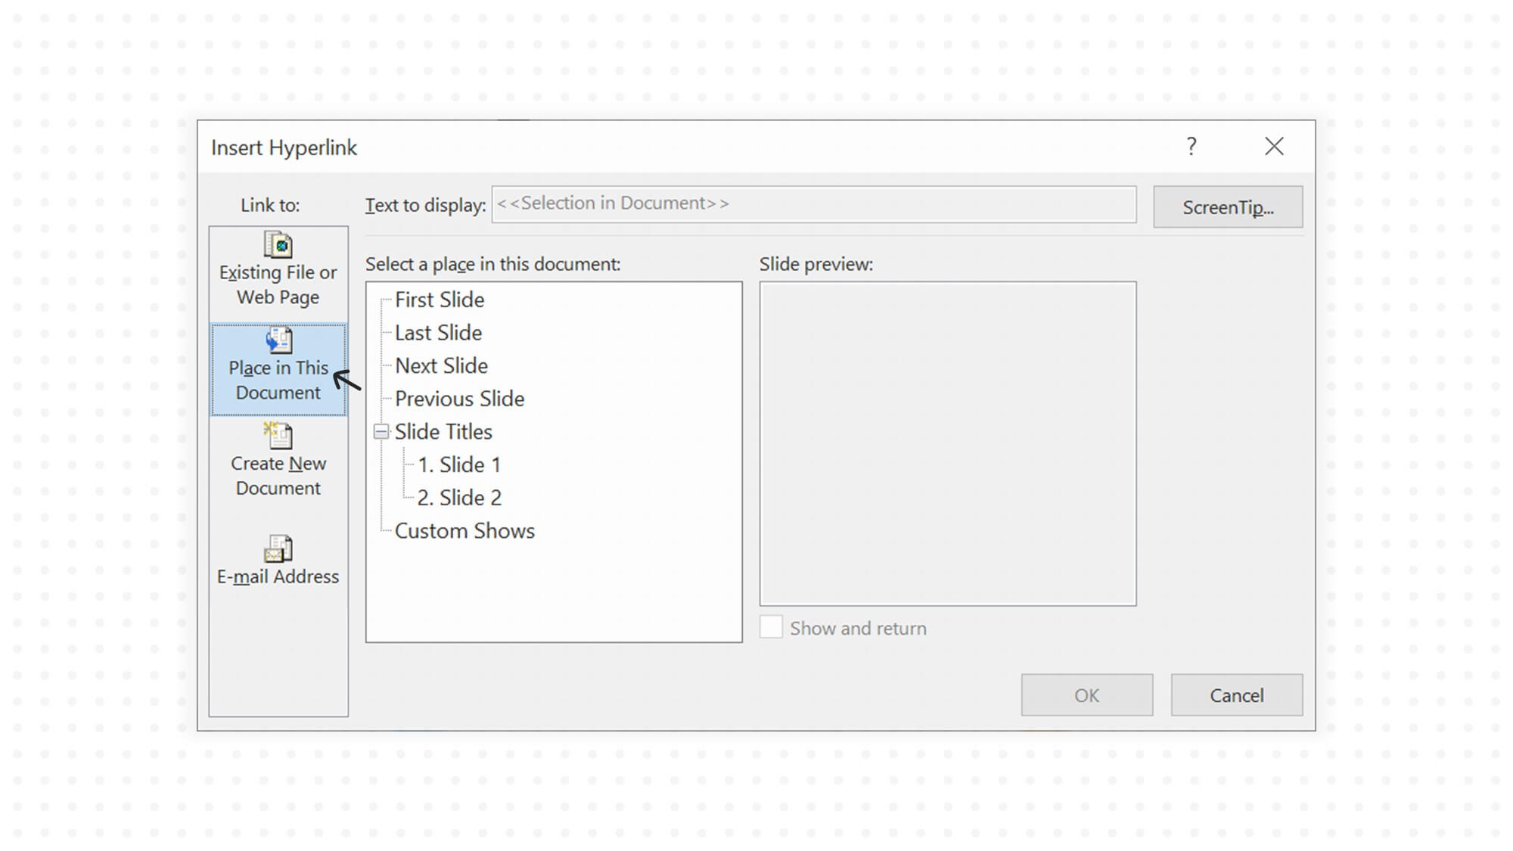Click the Slide preview area
The image size is (1513, 851).
point(948,443)
